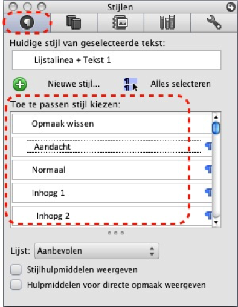This screenshot has height=307, width=238.
Task: Click the green plus Nieuwe stijl icon
Action: pos(20,84)
